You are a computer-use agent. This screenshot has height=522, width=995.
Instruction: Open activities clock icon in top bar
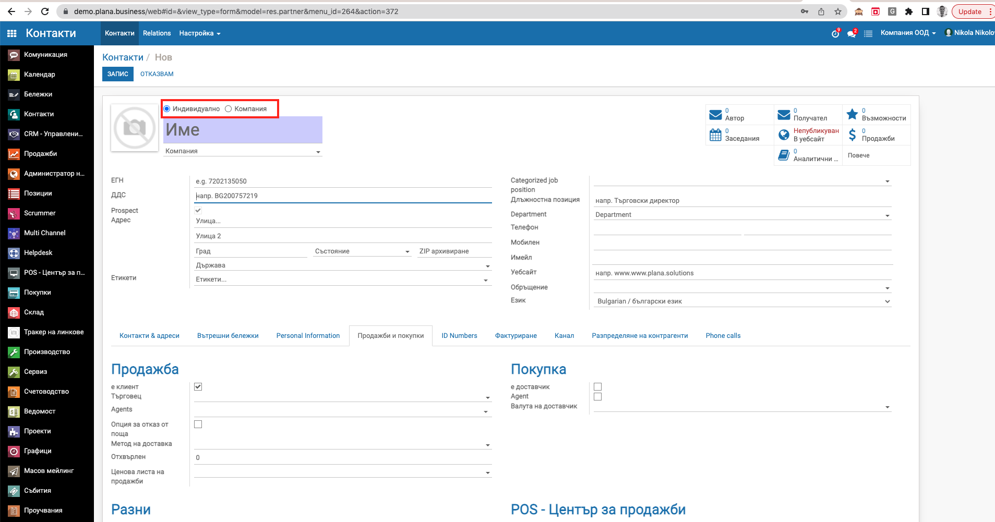tap(835, 33)
